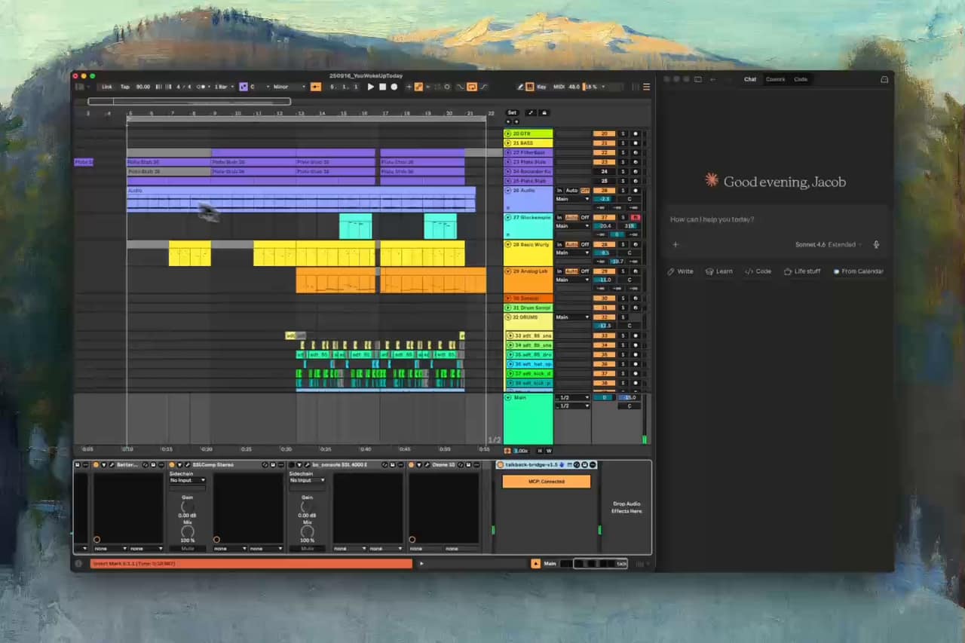Click the microphone icon in the chat box
Screen dimensions: 965x643
coord(876,244)
